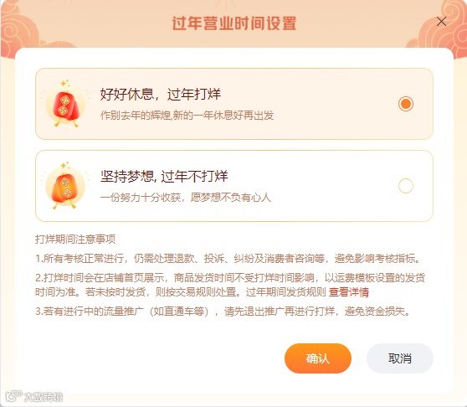Confirm with the 确认 button
467x407 pixels.
pyautogui.click(x=318, y=358)
